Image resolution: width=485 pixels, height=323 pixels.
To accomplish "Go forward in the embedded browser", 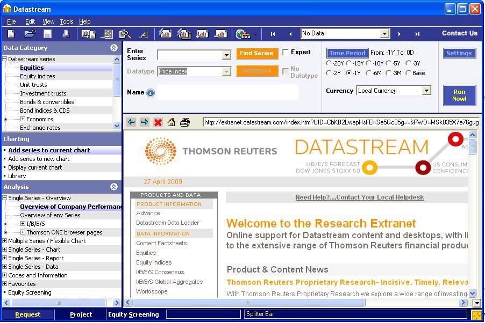I will [144, 122].
